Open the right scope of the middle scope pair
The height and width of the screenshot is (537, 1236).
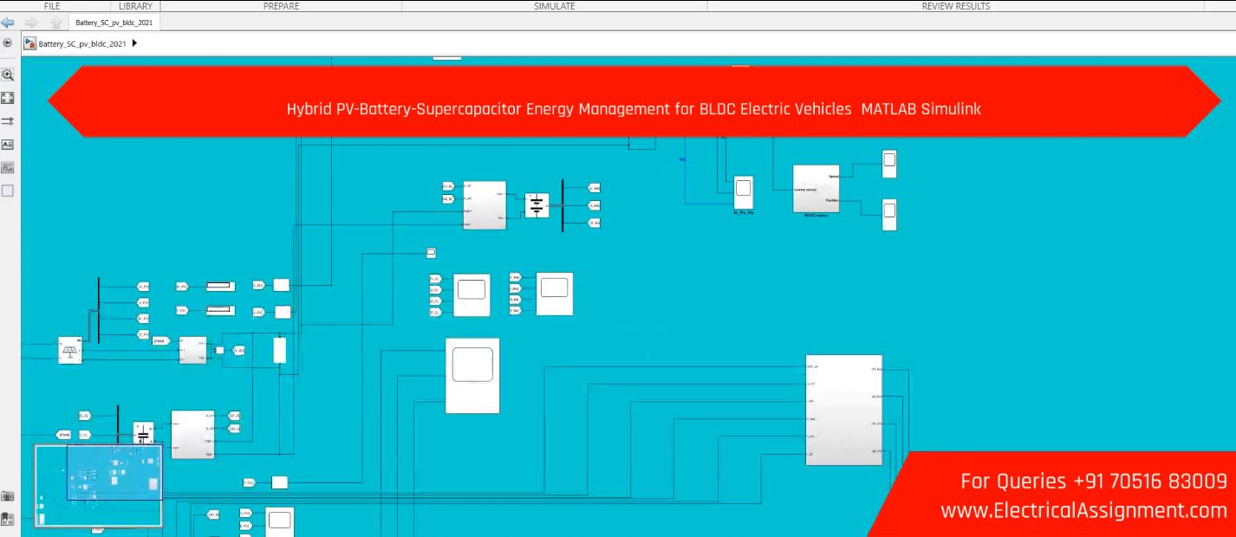coord(555,294)
